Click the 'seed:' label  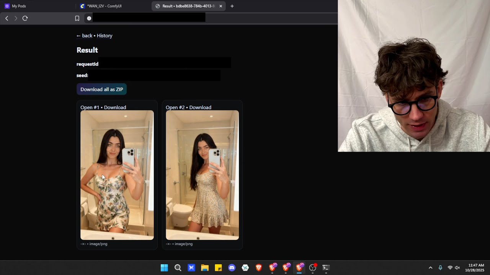pos(82,75)
